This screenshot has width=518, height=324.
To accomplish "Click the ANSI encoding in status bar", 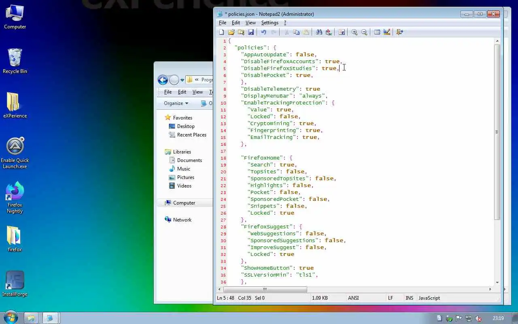I will (353, 298).
